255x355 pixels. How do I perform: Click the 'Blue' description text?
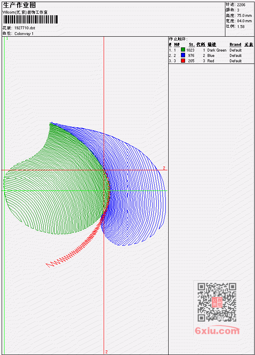point(211,56)
